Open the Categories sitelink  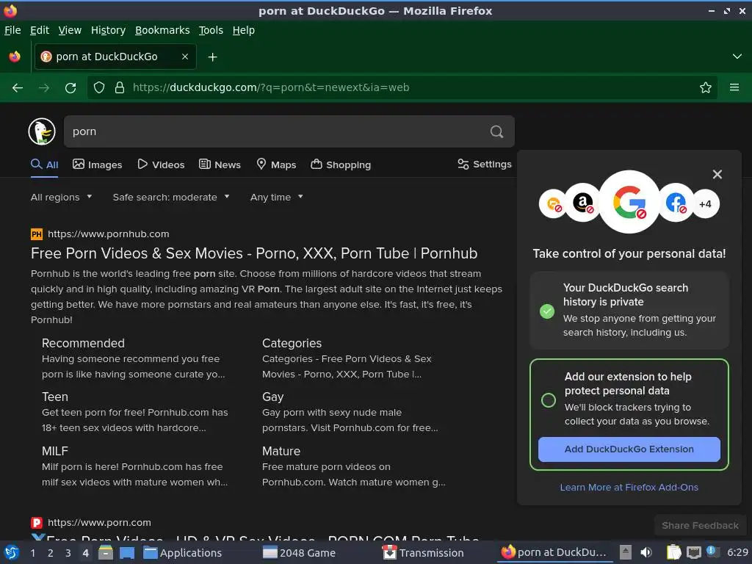coord(292,344)
